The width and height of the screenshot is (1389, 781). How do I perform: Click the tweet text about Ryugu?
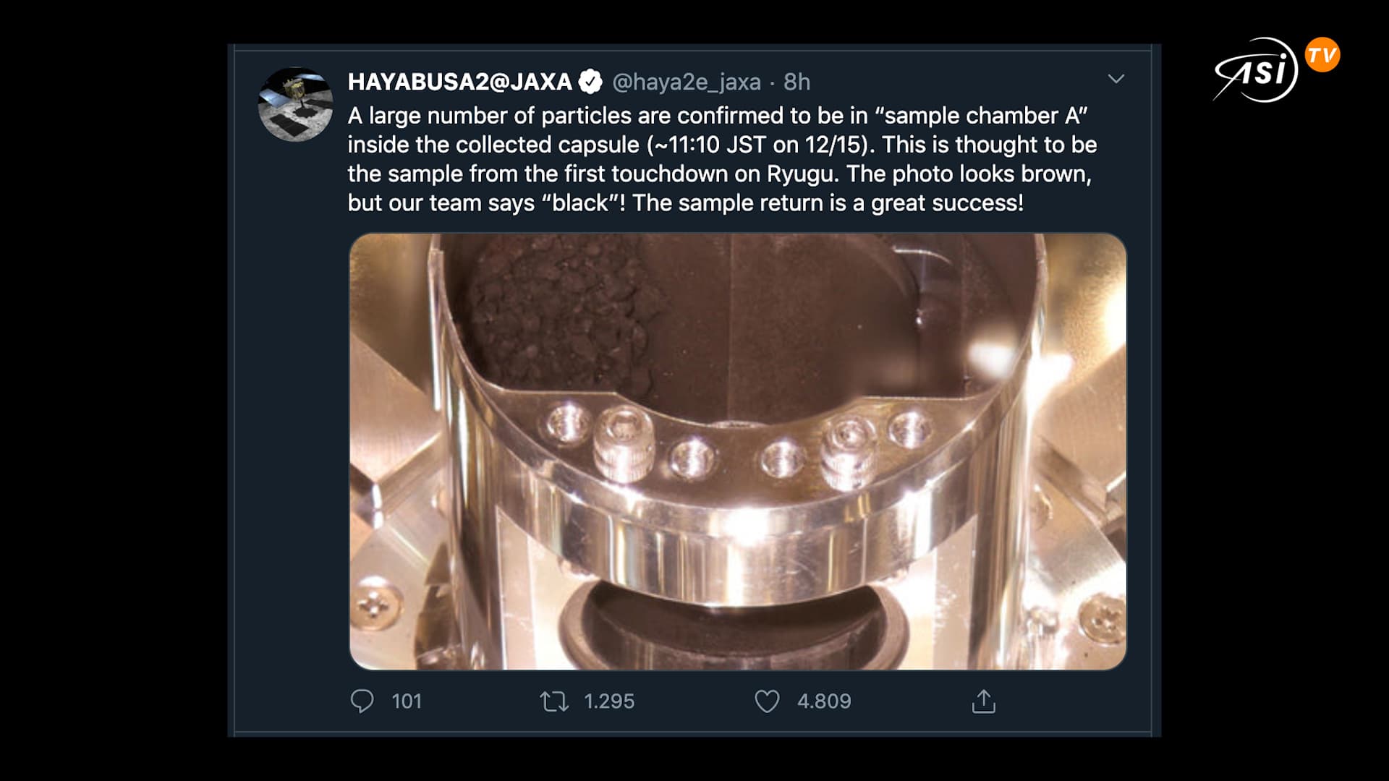[722, 159]
